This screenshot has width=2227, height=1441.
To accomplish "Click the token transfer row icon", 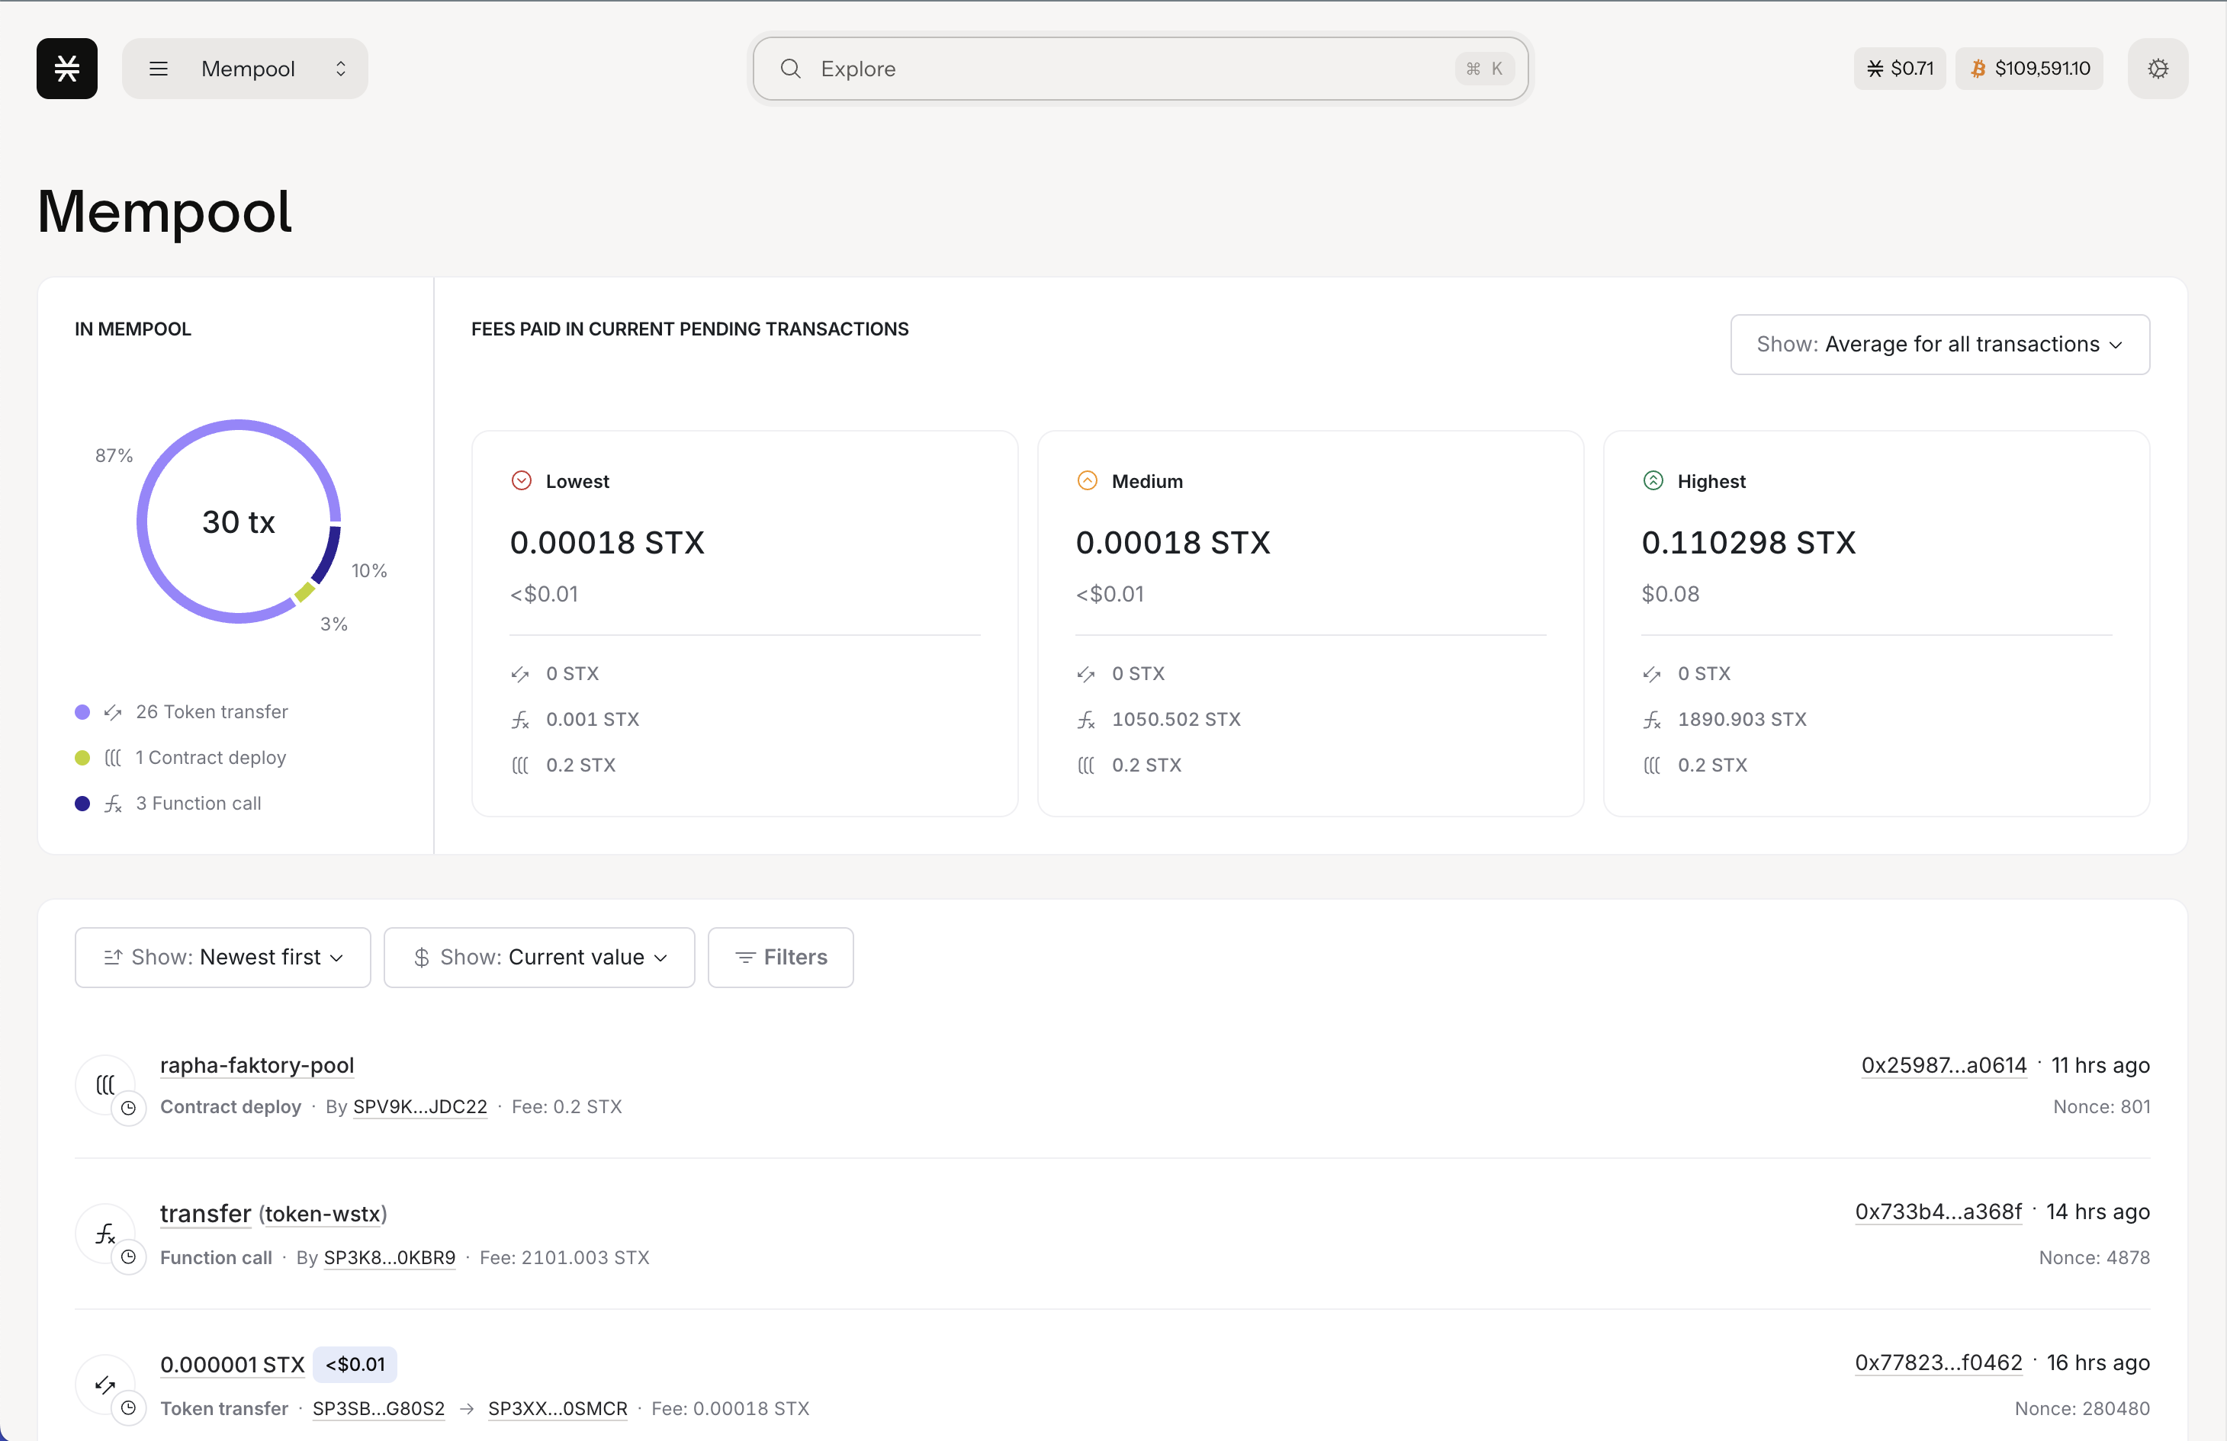I will click(x=106, y=1385).
